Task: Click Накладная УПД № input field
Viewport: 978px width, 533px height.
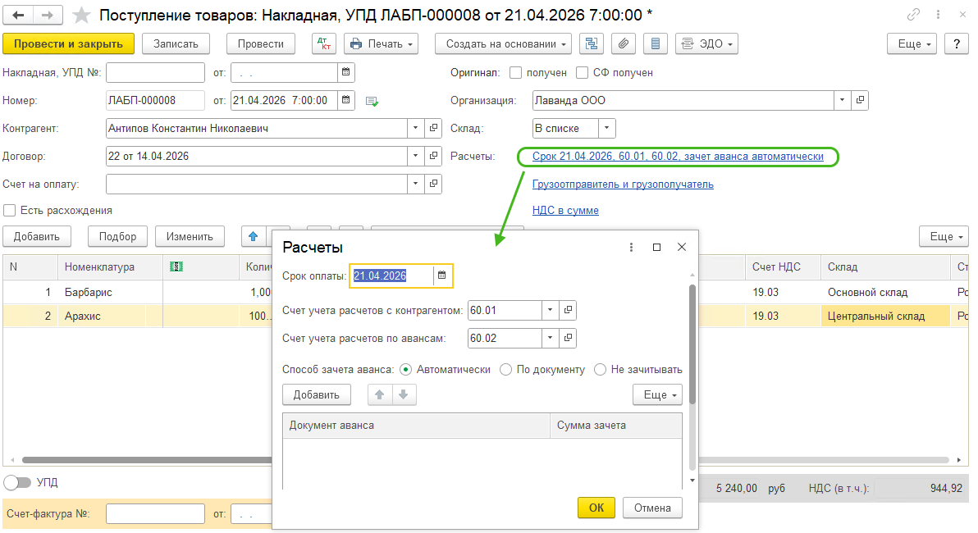Action: (x=155, y=72)
